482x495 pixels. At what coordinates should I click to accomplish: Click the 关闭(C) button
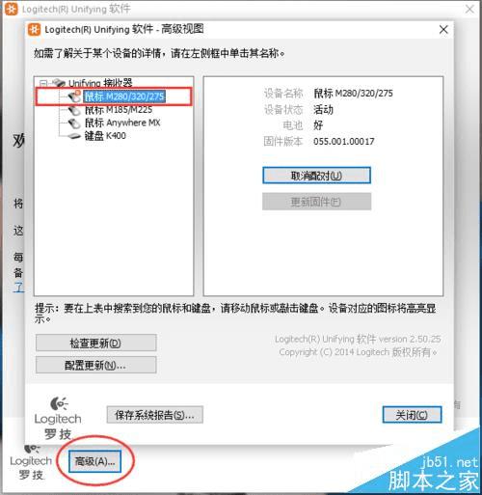click(x=412, y=415)
